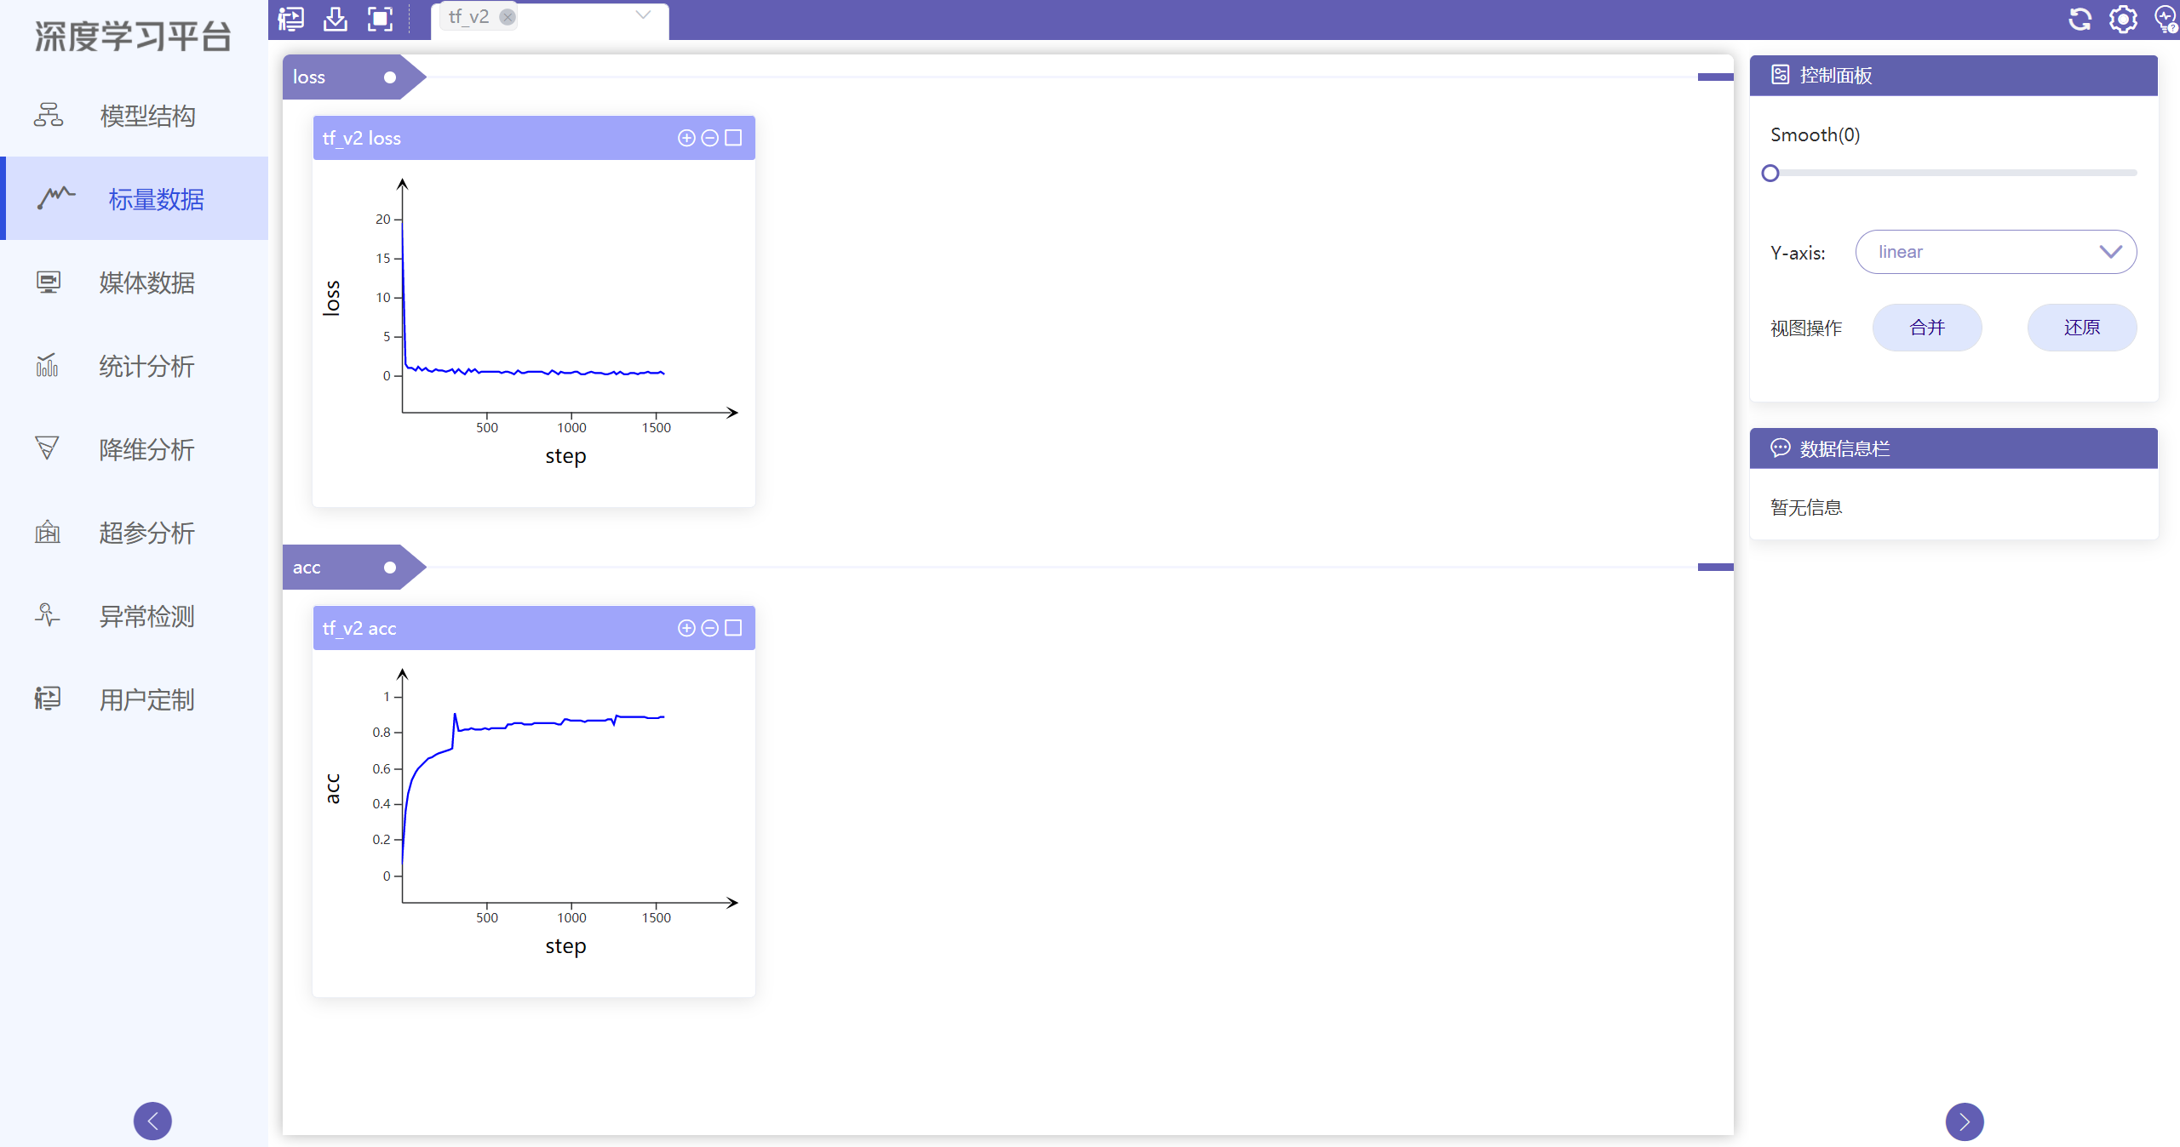This screenshot has width=2180, height=1147.
Task: Click the refresh icon in top bar
Action: click(2080, 19)
